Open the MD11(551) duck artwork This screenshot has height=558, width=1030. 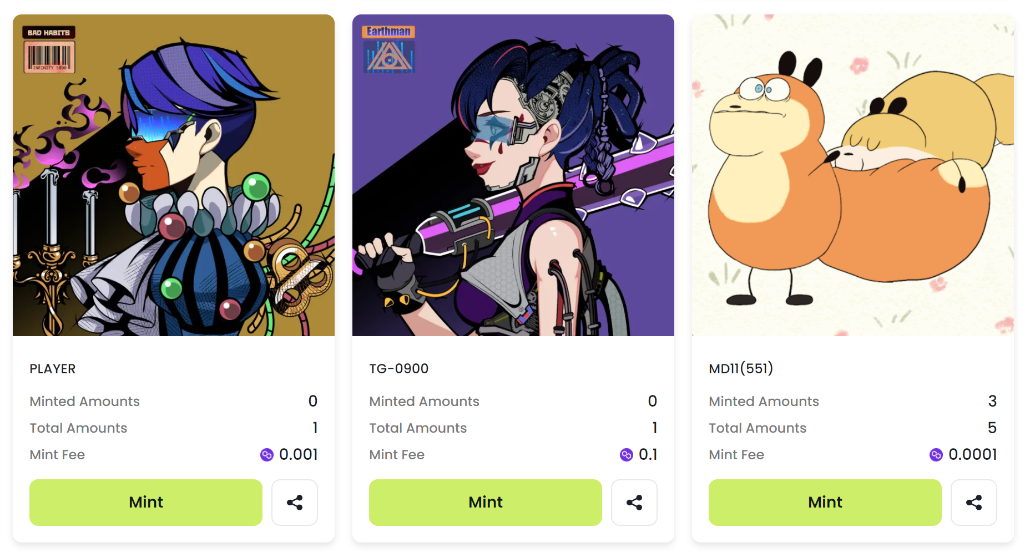pos(853,175)
